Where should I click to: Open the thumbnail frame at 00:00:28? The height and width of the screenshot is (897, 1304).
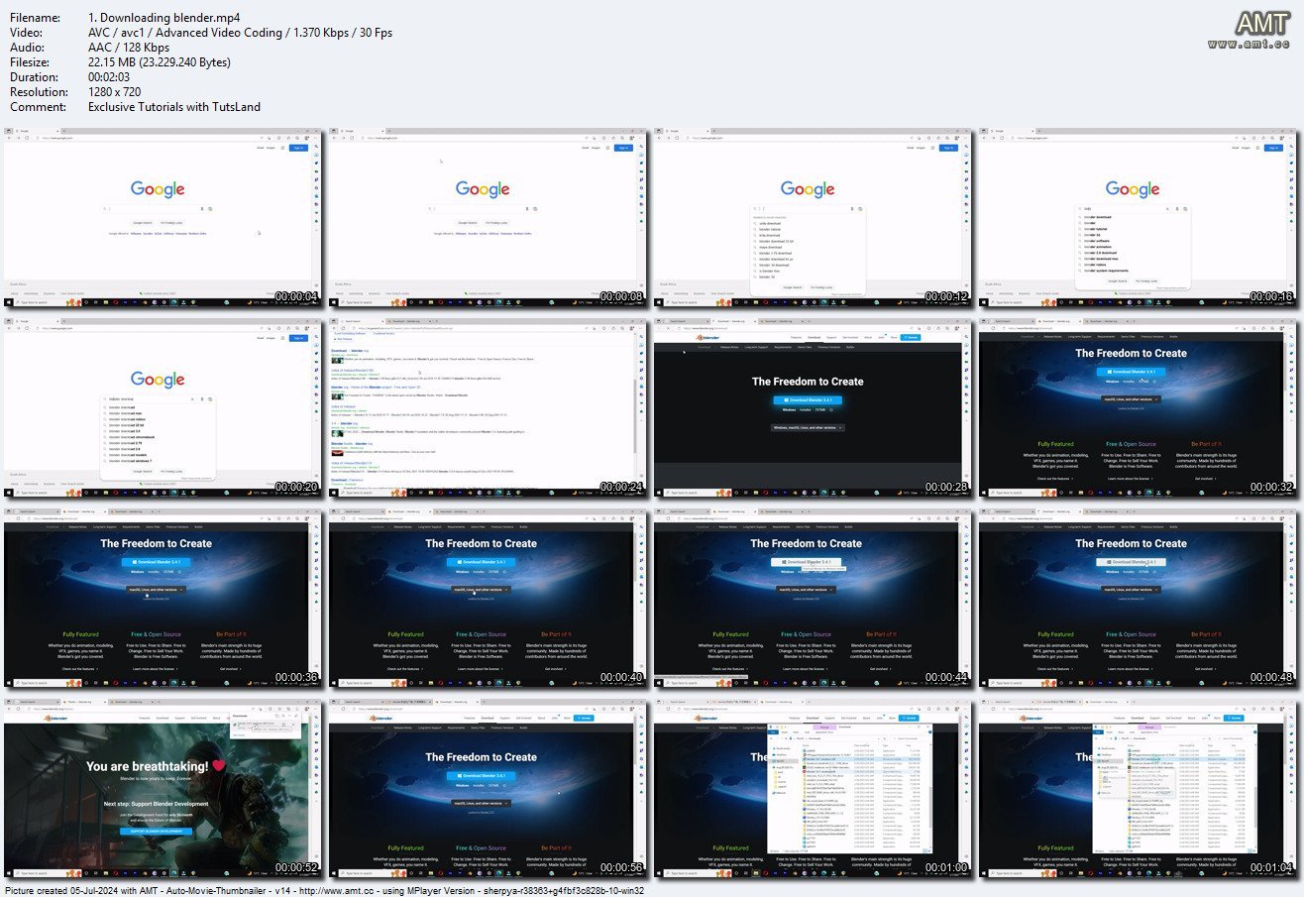click(x=814, y=408)
